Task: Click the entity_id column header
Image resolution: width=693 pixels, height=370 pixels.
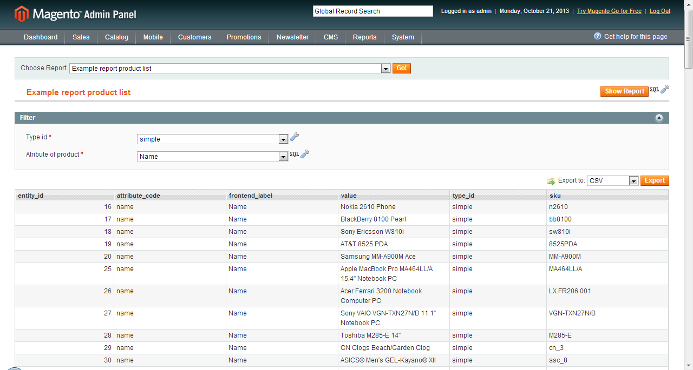Action: tap(64, 196)
